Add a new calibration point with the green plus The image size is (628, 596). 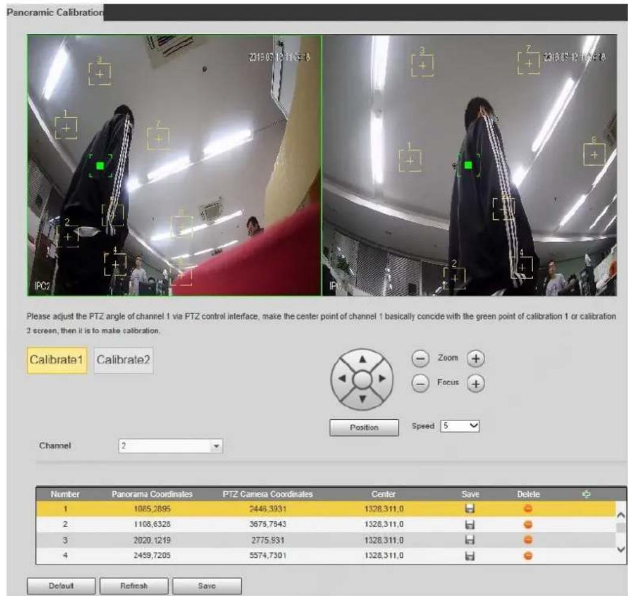(586, 494)
